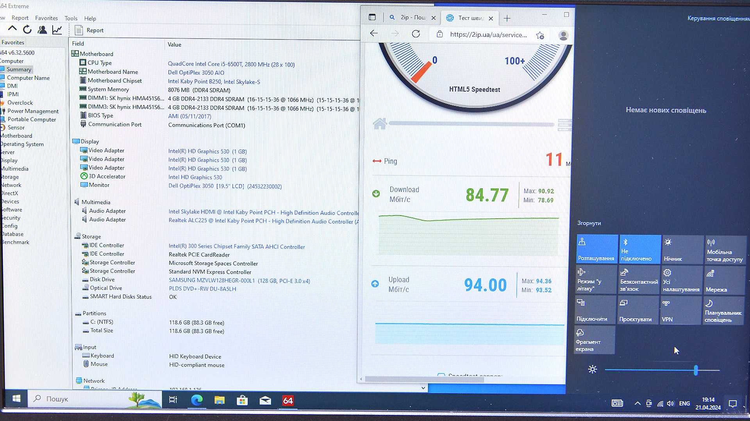Open notification management link
Viewport: 750px width, 421px height.
click(718, 18)
